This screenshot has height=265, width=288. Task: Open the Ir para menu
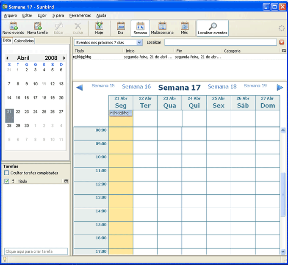(x=58, y=15)
